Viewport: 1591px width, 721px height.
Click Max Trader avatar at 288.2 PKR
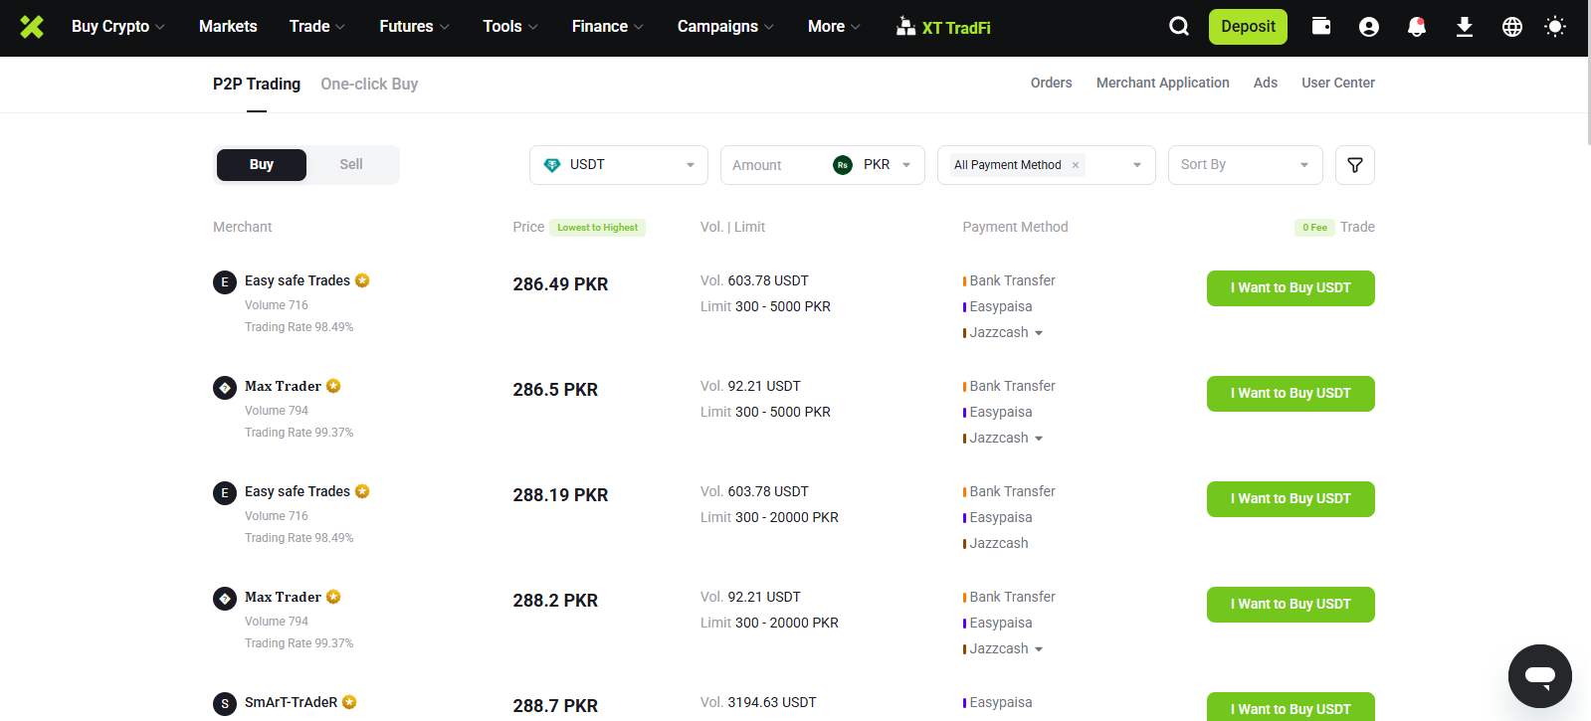225,599
